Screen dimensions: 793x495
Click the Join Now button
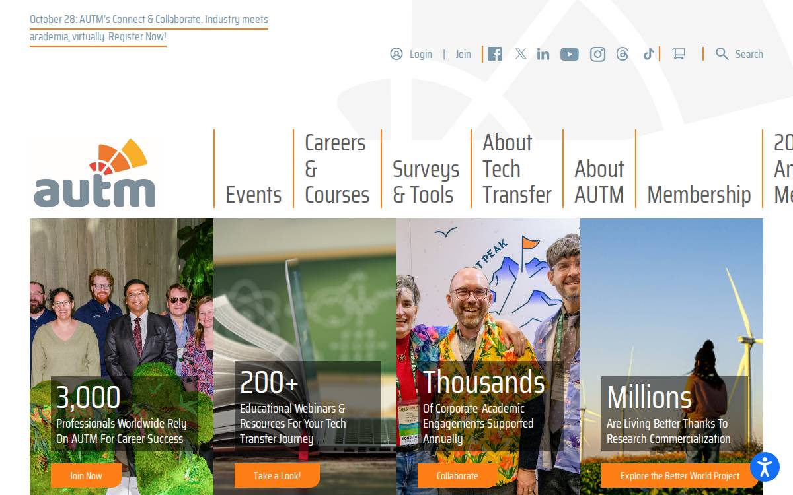point(86,475)
